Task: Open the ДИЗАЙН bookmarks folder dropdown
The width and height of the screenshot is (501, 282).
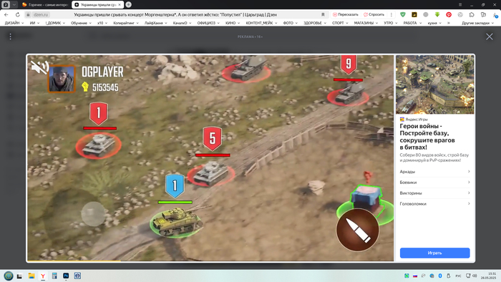Action: pos(14,23)
